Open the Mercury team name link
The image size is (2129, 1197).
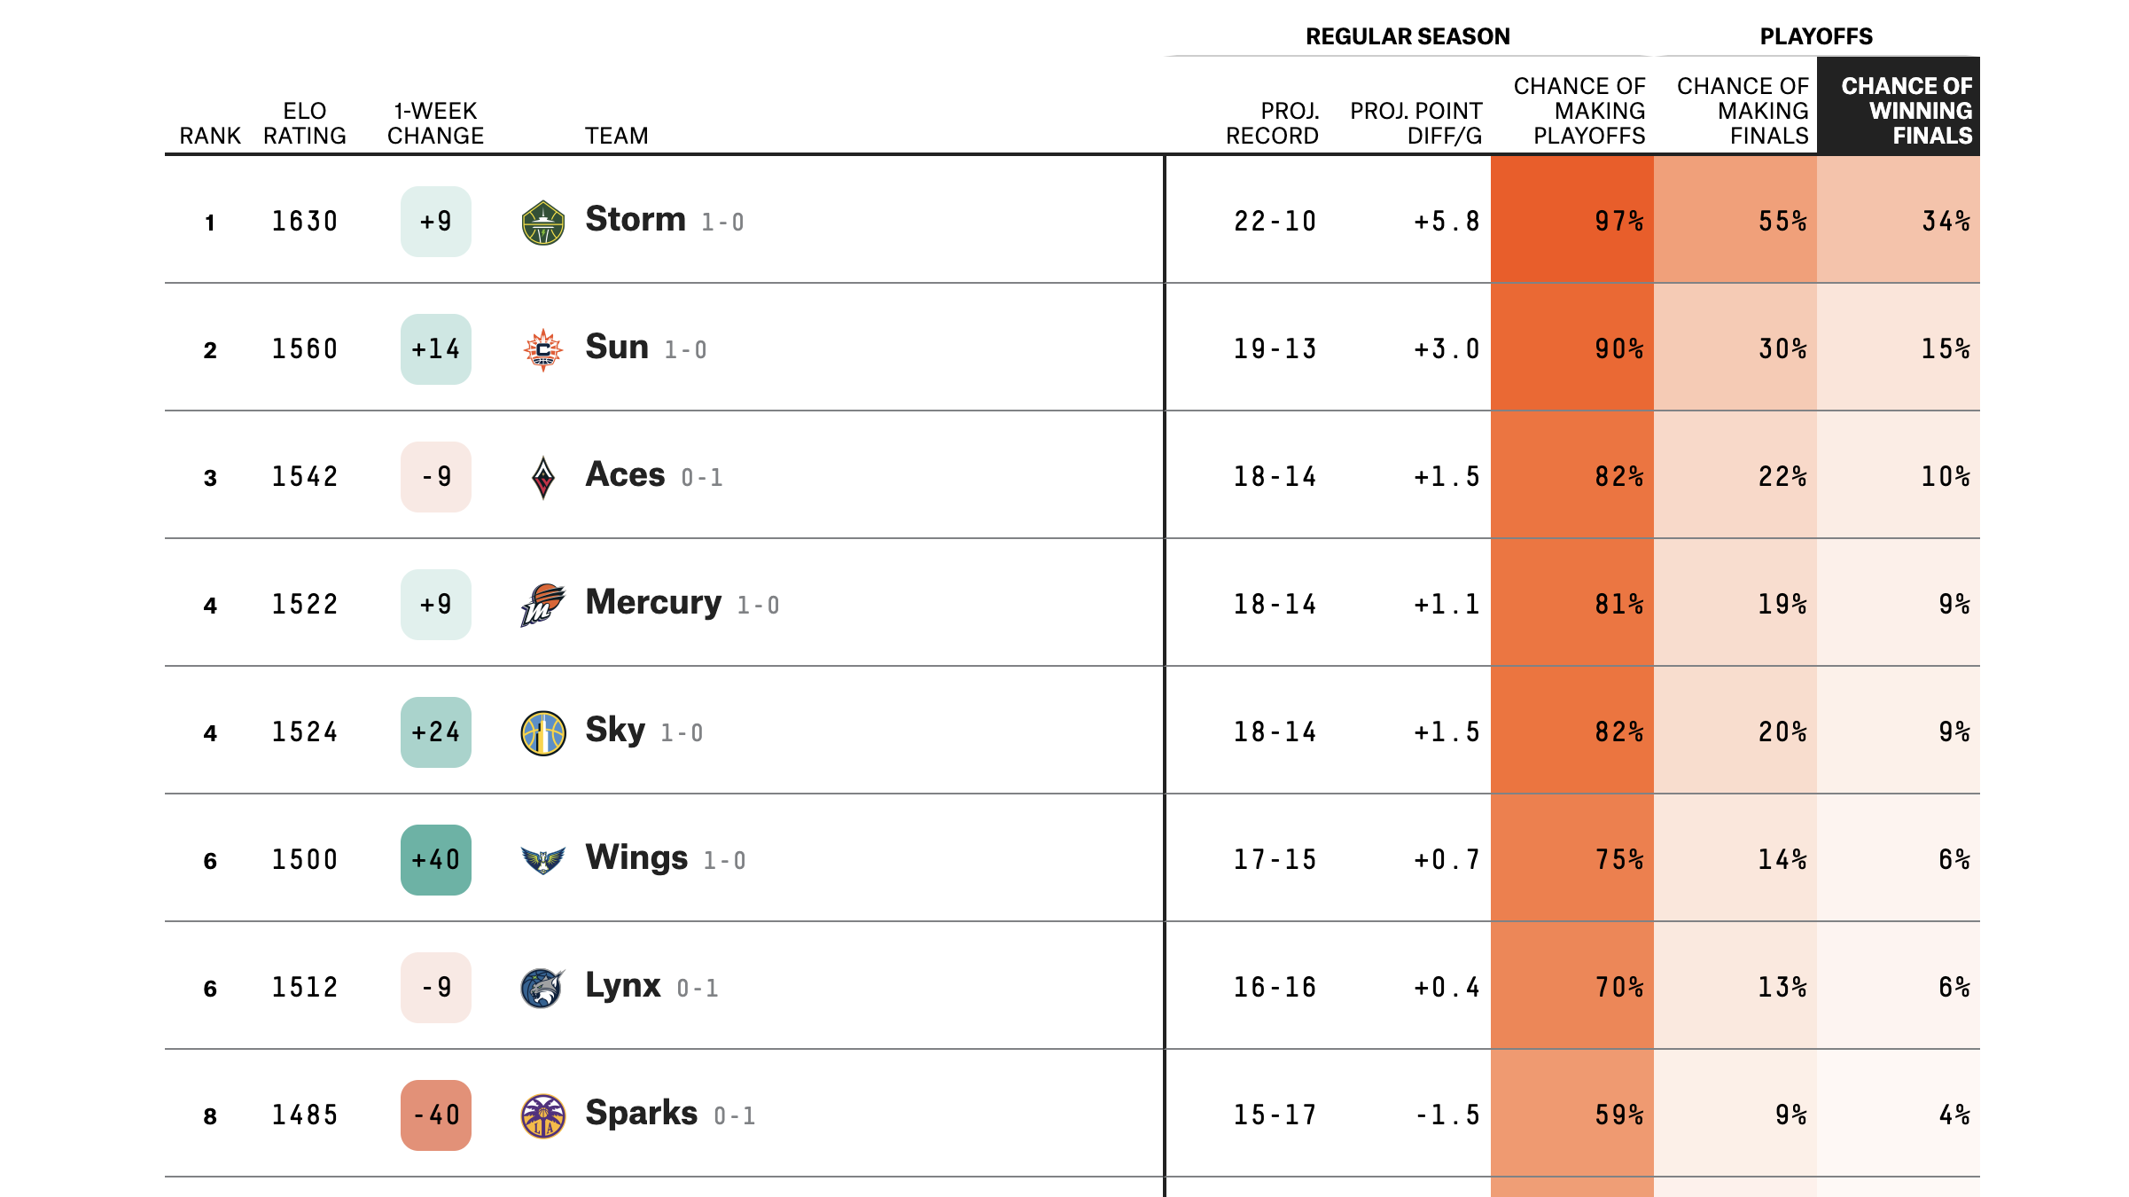(653, 603)
